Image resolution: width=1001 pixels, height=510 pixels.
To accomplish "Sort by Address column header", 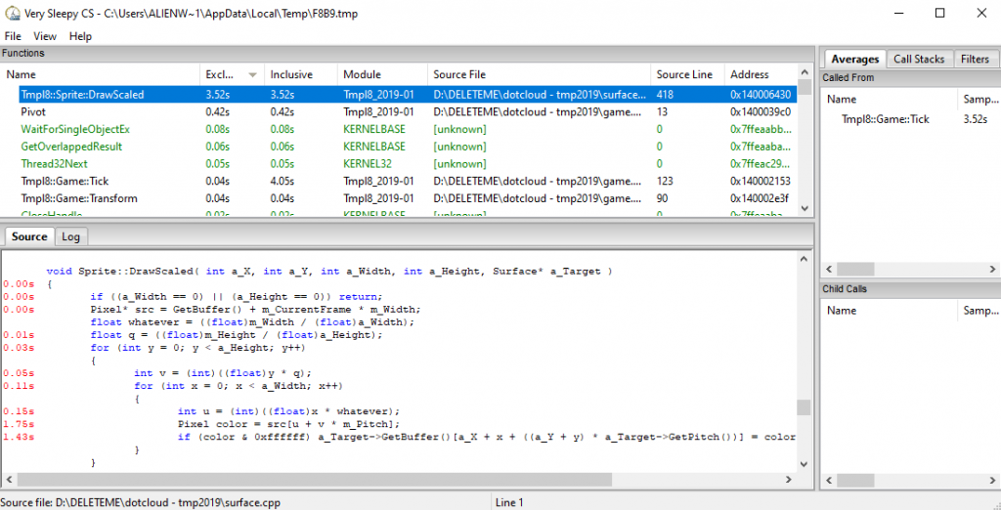I will pos(761,74).
